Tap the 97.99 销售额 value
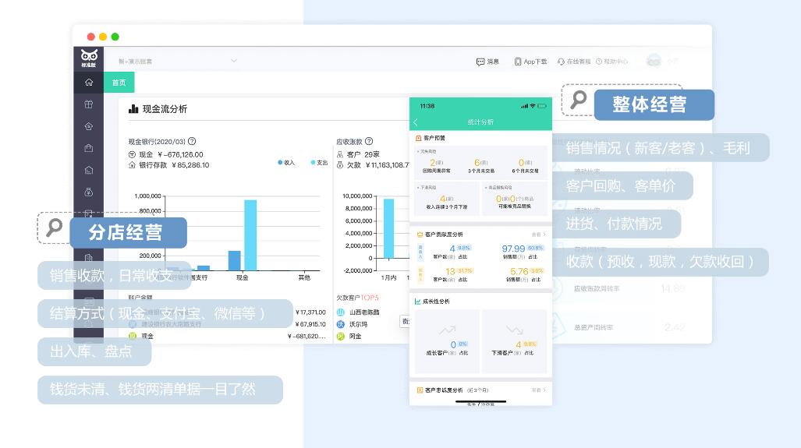The width and height of the screenshot is (801, 448). (x=513, y=249)
